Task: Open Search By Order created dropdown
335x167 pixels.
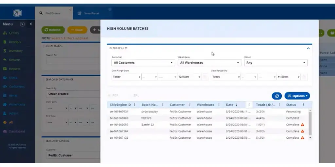Action: coord(73,94)
